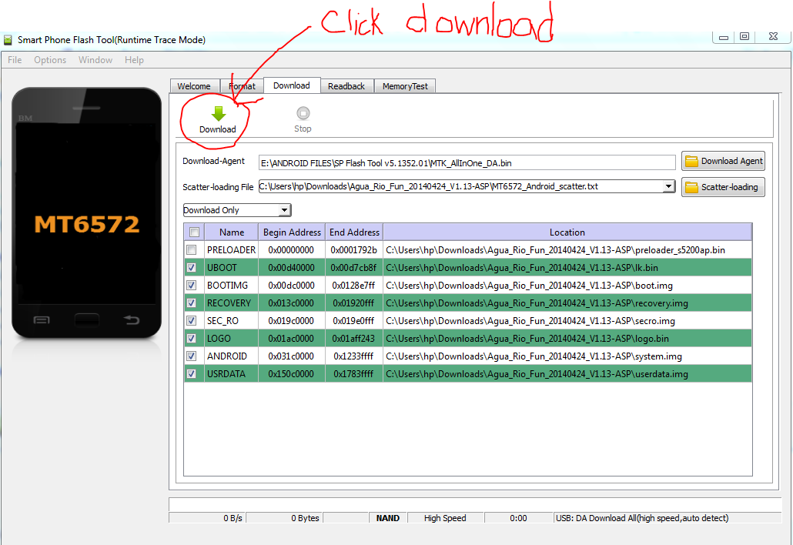
Task: Click the Smart Phone Flash Tool title icon
Action: coord(8,40)
